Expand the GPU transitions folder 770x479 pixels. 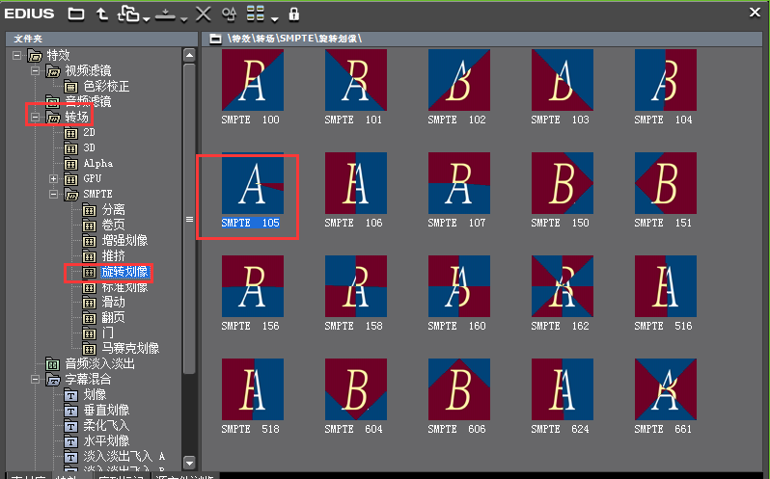pyautogui.click(x=54, y=179)
